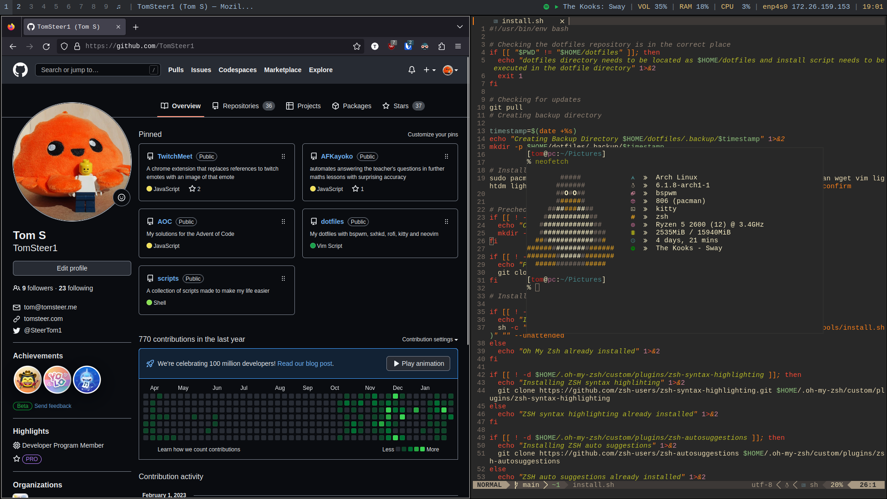Image resolution: width=887 pixels, height=499 pixels.
Task: Open the user avatar menu in header
Action: click(450, 70)
